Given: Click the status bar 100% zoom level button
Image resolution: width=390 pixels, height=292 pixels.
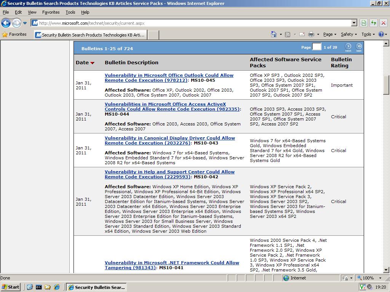Looking at the screenshot, I should tap(365, 278).
